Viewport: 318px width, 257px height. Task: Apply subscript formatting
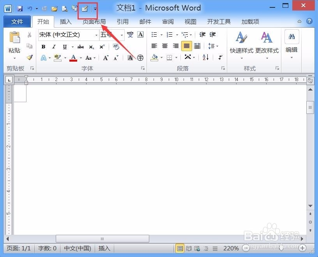[x=92, y=47]
